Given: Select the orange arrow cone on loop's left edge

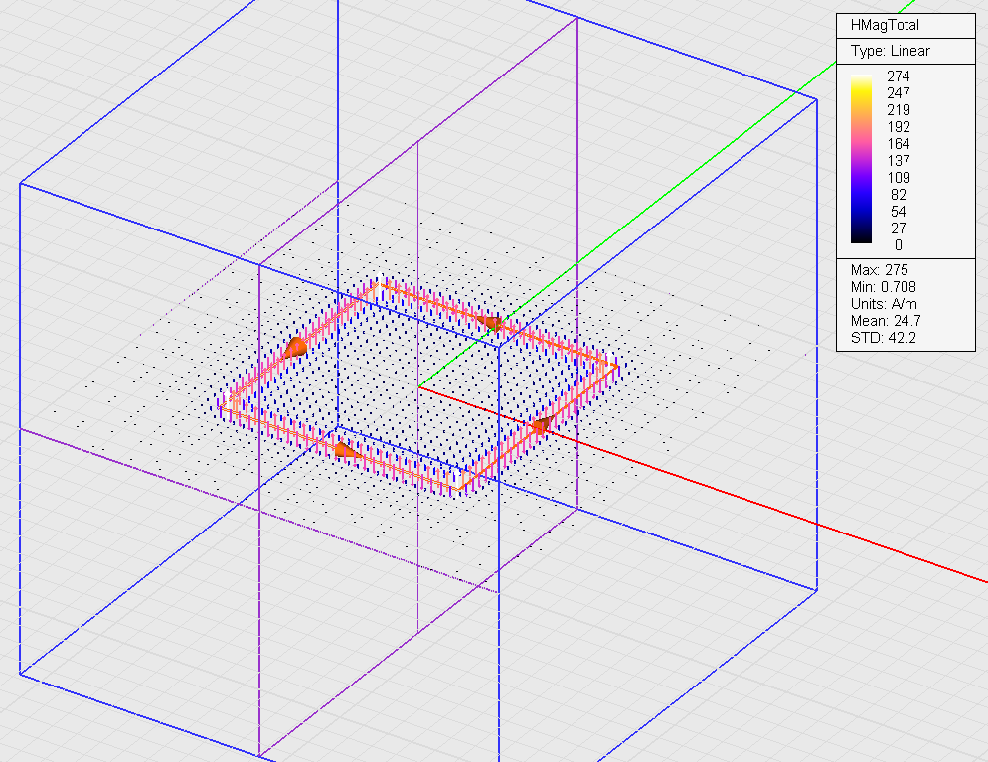Looking at the screenshot, I should [295, 347].
